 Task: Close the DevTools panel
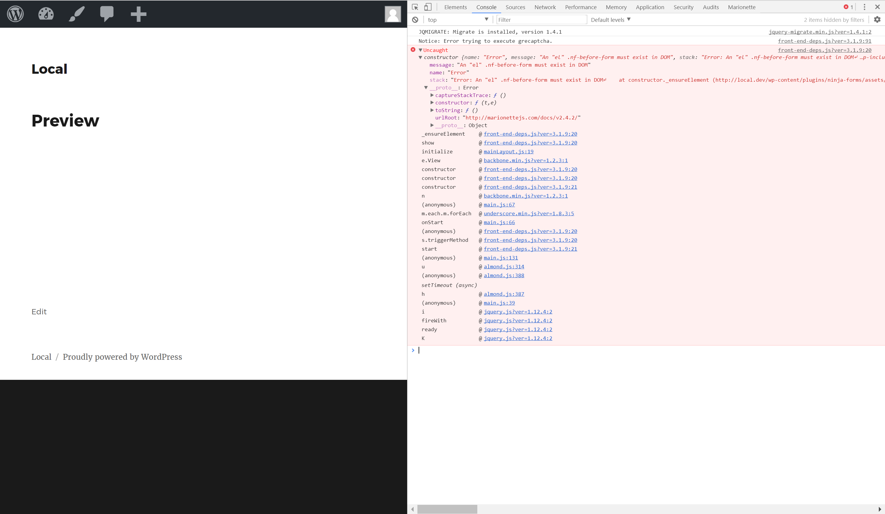click(877, 7)
